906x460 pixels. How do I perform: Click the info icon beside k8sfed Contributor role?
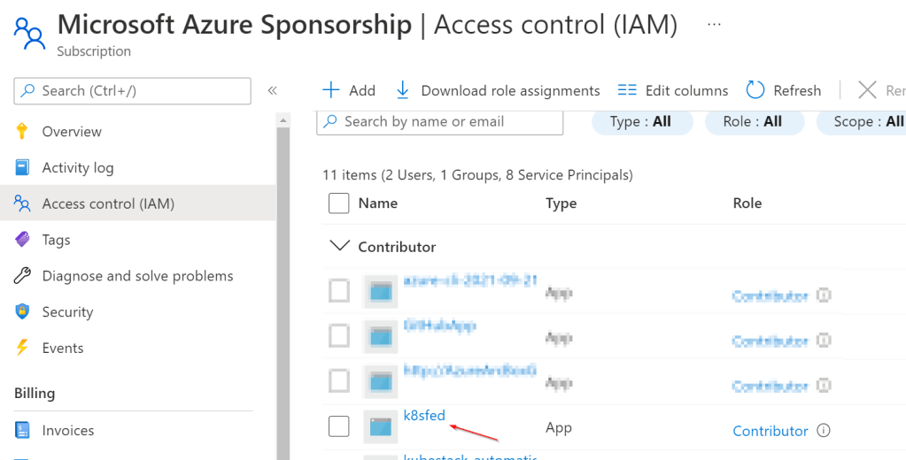coord(824,431)
